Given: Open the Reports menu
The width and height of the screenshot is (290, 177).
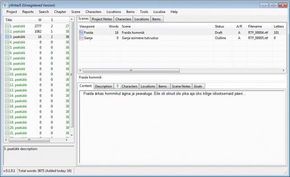Looking at the screenshot, I should point(28,12).
